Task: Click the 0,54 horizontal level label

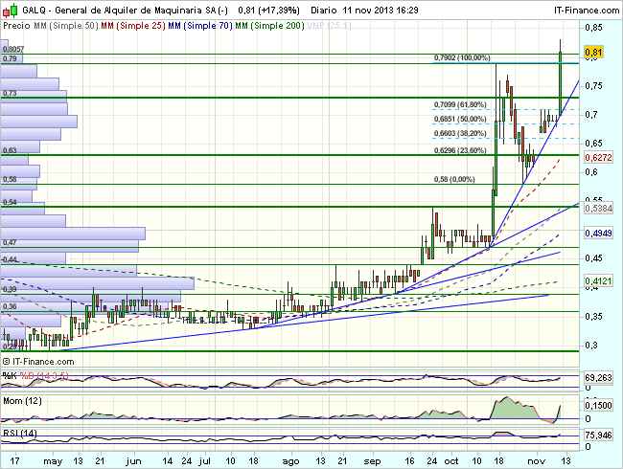Action: (x=10, y=202)
